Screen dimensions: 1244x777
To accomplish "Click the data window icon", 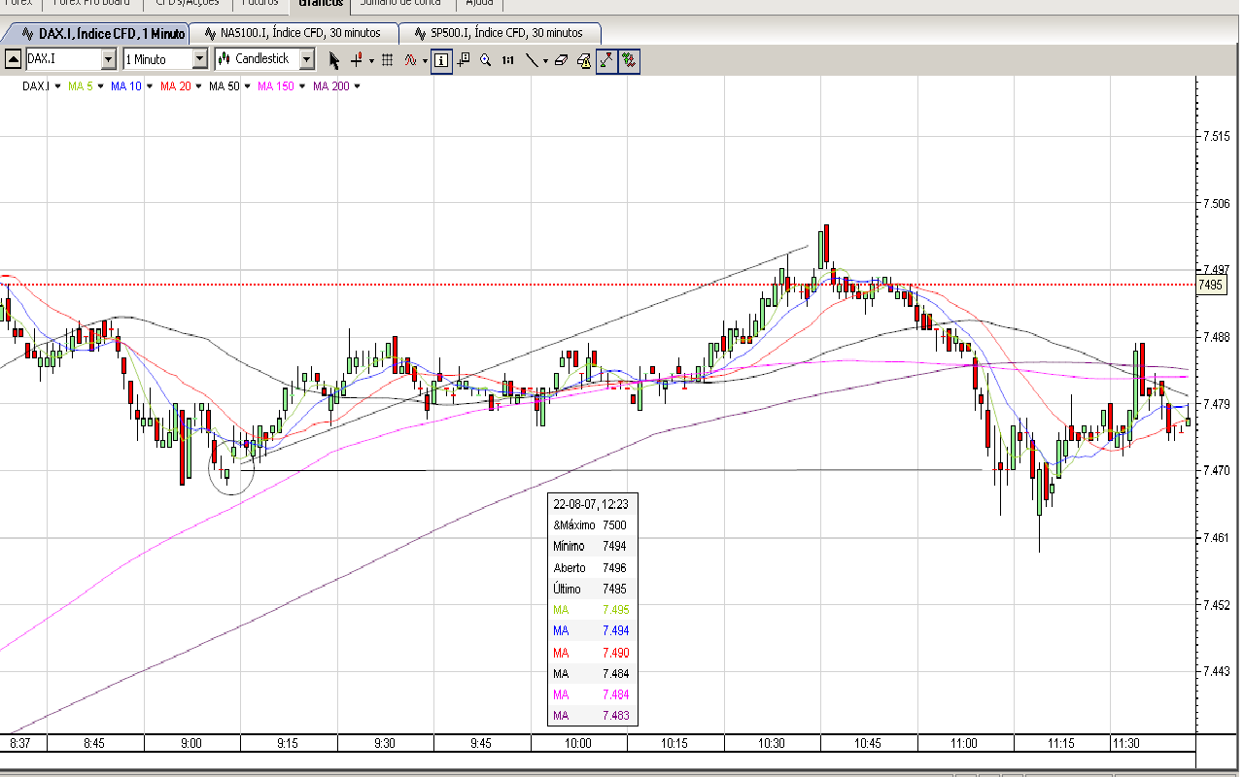I will pos(464,60).
